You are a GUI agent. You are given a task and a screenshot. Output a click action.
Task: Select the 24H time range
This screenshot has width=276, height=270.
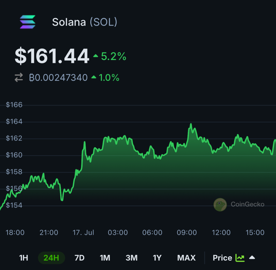51,258
